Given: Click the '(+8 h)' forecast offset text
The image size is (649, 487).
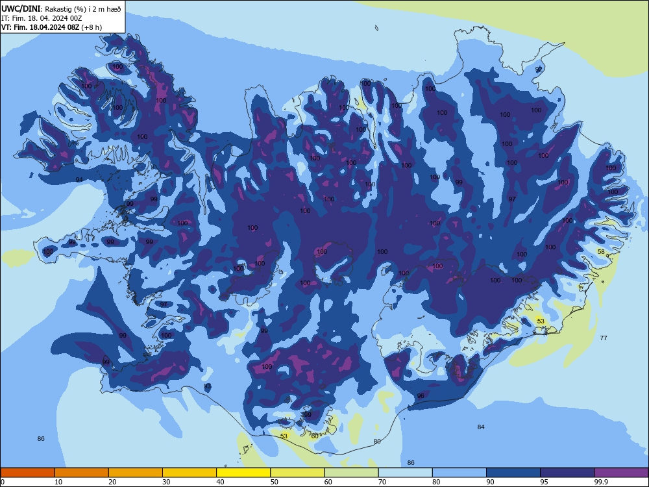Looking at the screenshot, I should (x=92, y=27).
